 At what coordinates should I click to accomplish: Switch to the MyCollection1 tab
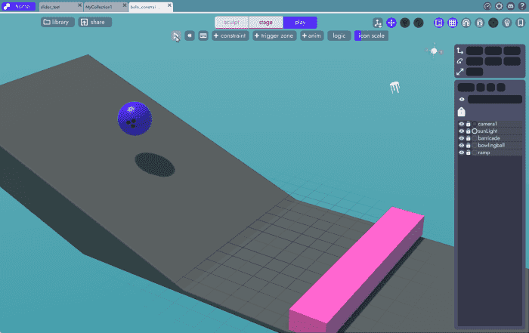[99, 6]
